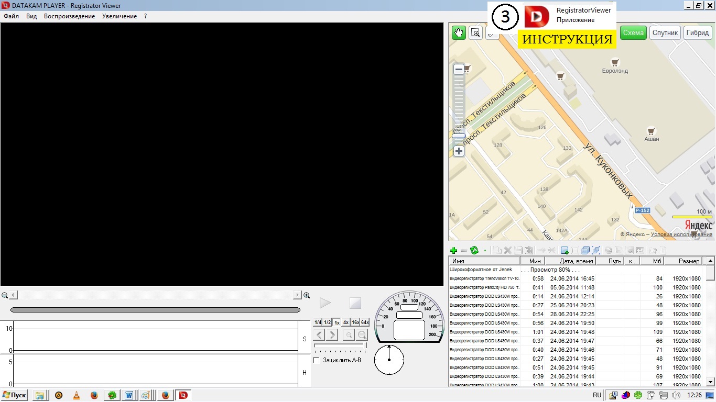The height and width of the screenshot is (402, 716).
Task: Open the Воспроизведение menu
Action: [69, 16]
